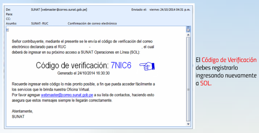The width and height of the screenshot is (259, 133).
Task: Click the vertical scrollbar thumb
Action: 188,79
